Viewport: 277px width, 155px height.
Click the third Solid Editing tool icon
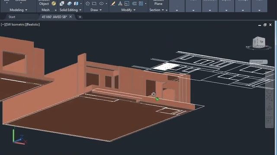[x=76, y=3]
